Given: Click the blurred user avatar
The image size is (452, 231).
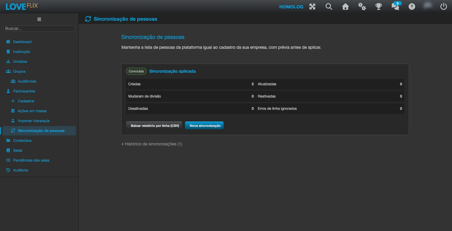Looking at the screenshot, I should point(428,6).
